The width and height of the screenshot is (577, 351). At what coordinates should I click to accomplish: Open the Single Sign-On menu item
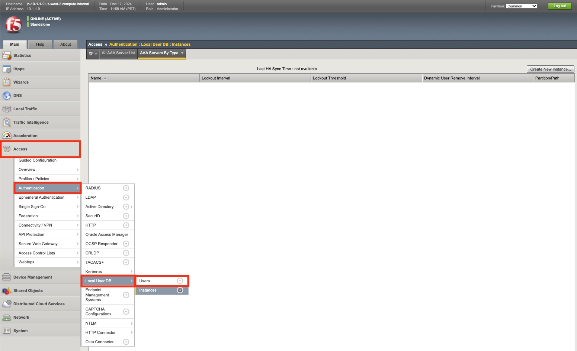click(x=48, y=207)
